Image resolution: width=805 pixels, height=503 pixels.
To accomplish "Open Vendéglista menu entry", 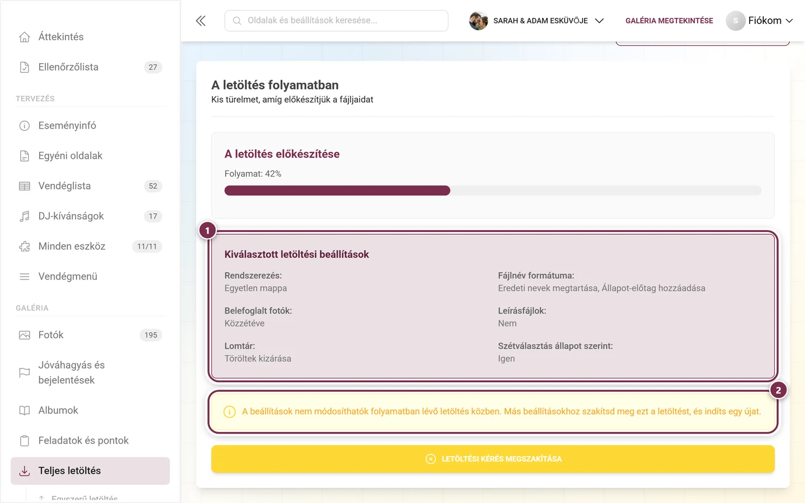I will coord(90,186).
